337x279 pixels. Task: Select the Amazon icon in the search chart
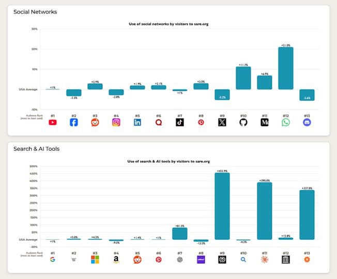(116, 259)
